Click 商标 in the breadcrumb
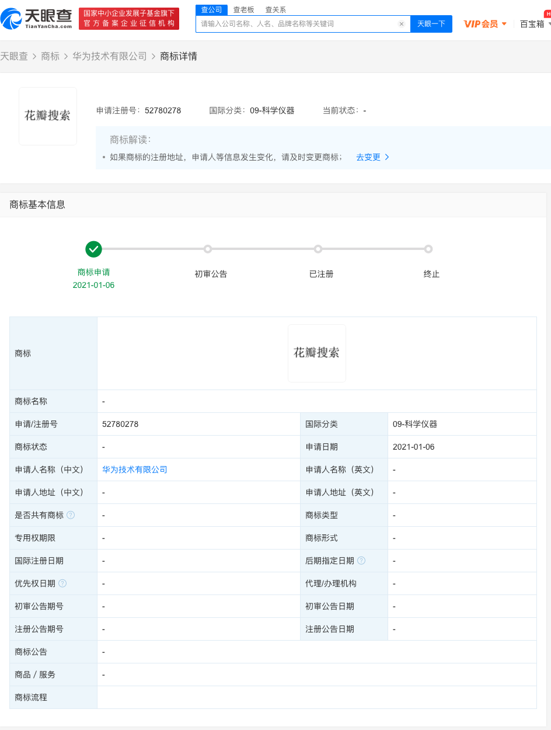 50,56
